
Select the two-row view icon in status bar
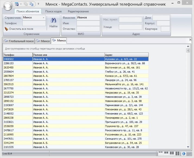pos(166,153)
